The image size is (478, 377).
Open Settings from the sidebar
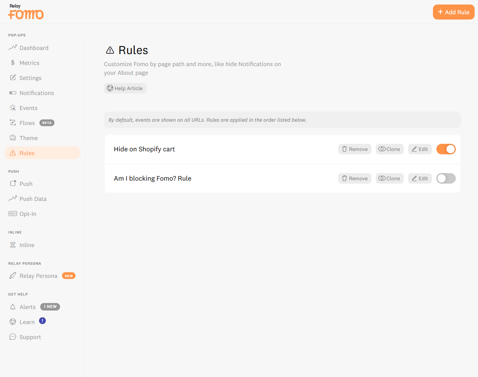tap(42, 78)
